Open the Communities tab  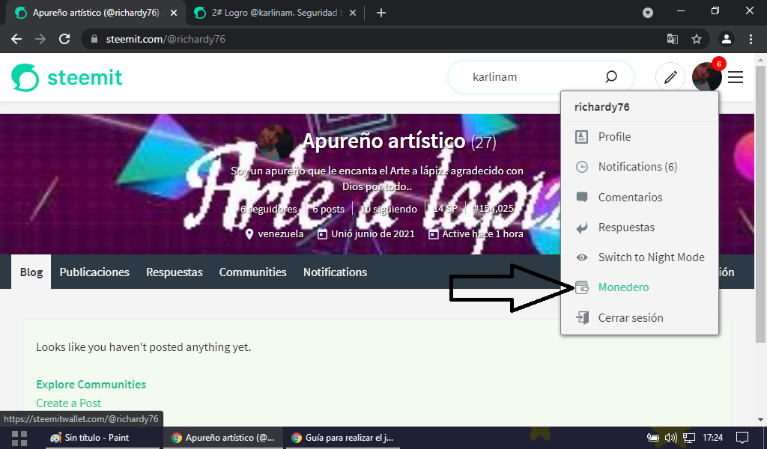(253, 272)
